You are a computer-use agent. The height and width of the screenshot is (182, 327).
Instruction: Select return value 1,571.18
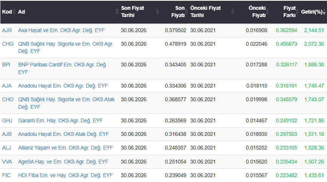314,134
